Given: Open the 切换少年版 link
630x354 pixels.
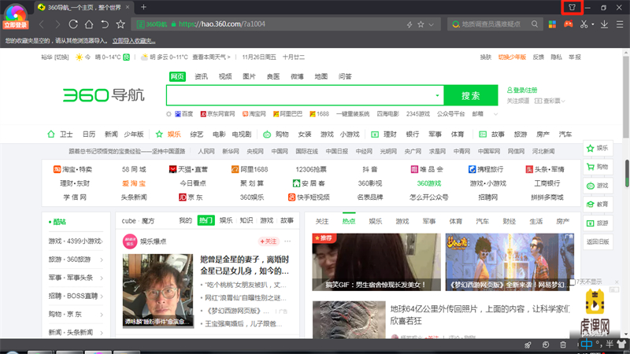Looking at the screenshot, I should pos(512,57).
